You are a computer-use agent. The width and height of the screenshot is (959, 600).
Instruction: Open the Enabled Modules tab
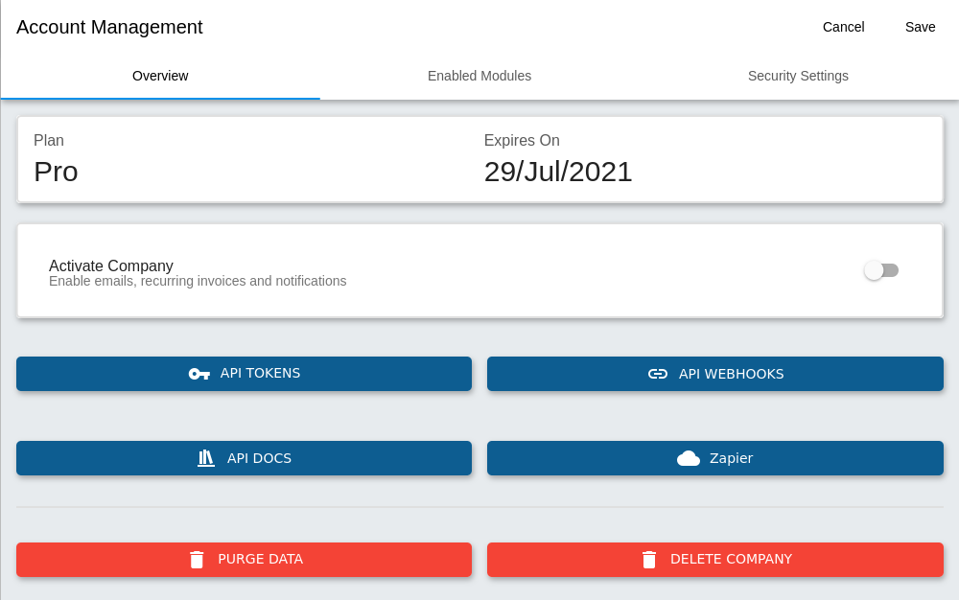(479, 76)
